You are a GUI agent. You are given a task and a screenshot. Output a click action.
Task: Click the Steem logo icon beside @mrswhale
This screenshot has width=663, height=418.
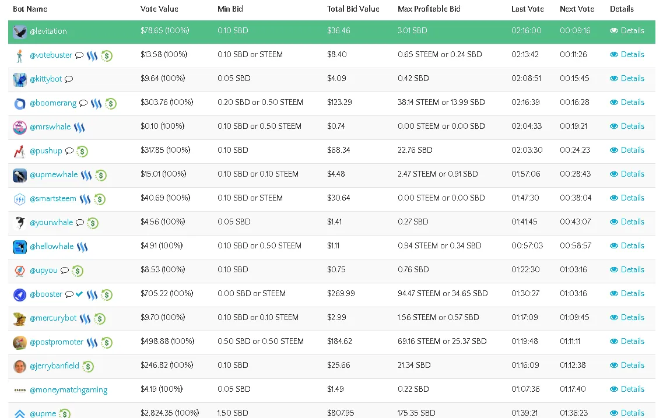[x=79, y=127]
